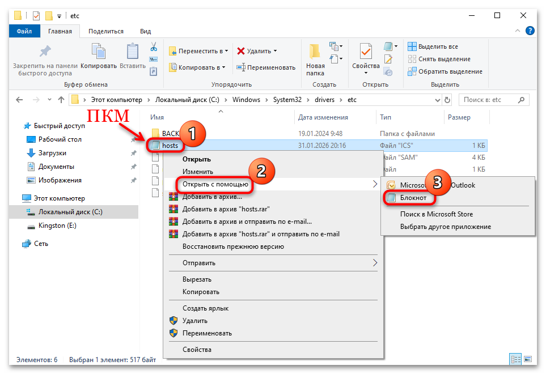Open the recent locations dropdown arrow
The height and width of the screenshot is (374, 546).
[49, 100]
